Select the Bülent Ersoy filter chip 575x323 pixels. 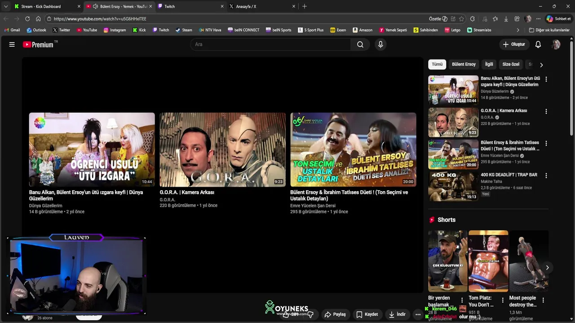pyautogui.click(x=464, y=64)
